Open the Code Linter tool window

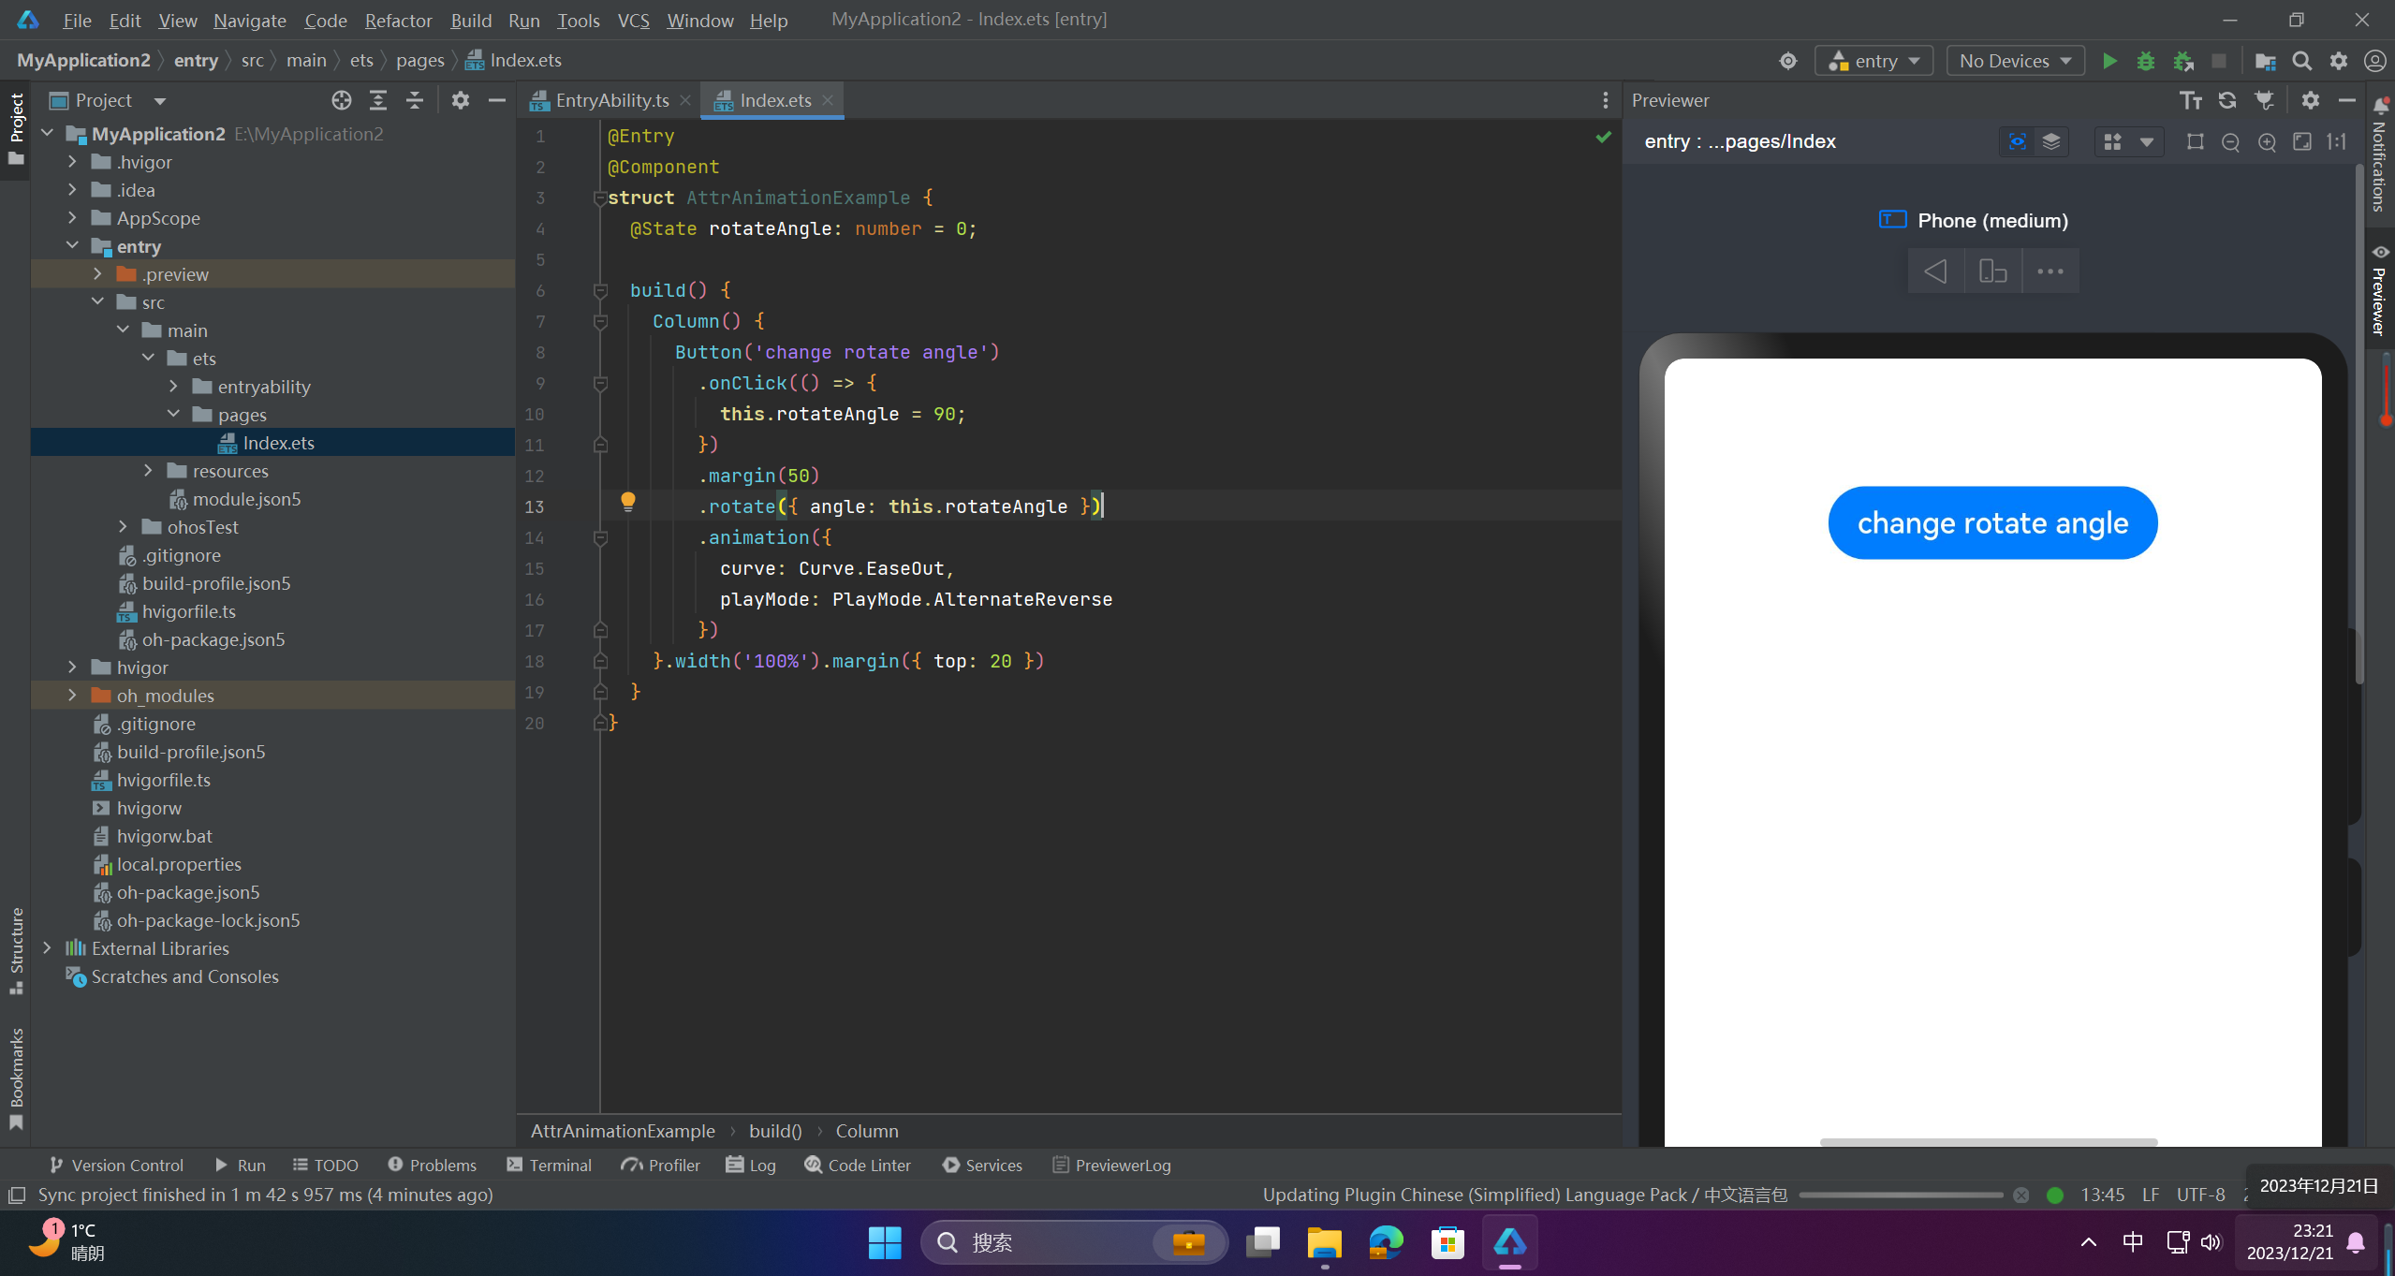[858, 1166]
